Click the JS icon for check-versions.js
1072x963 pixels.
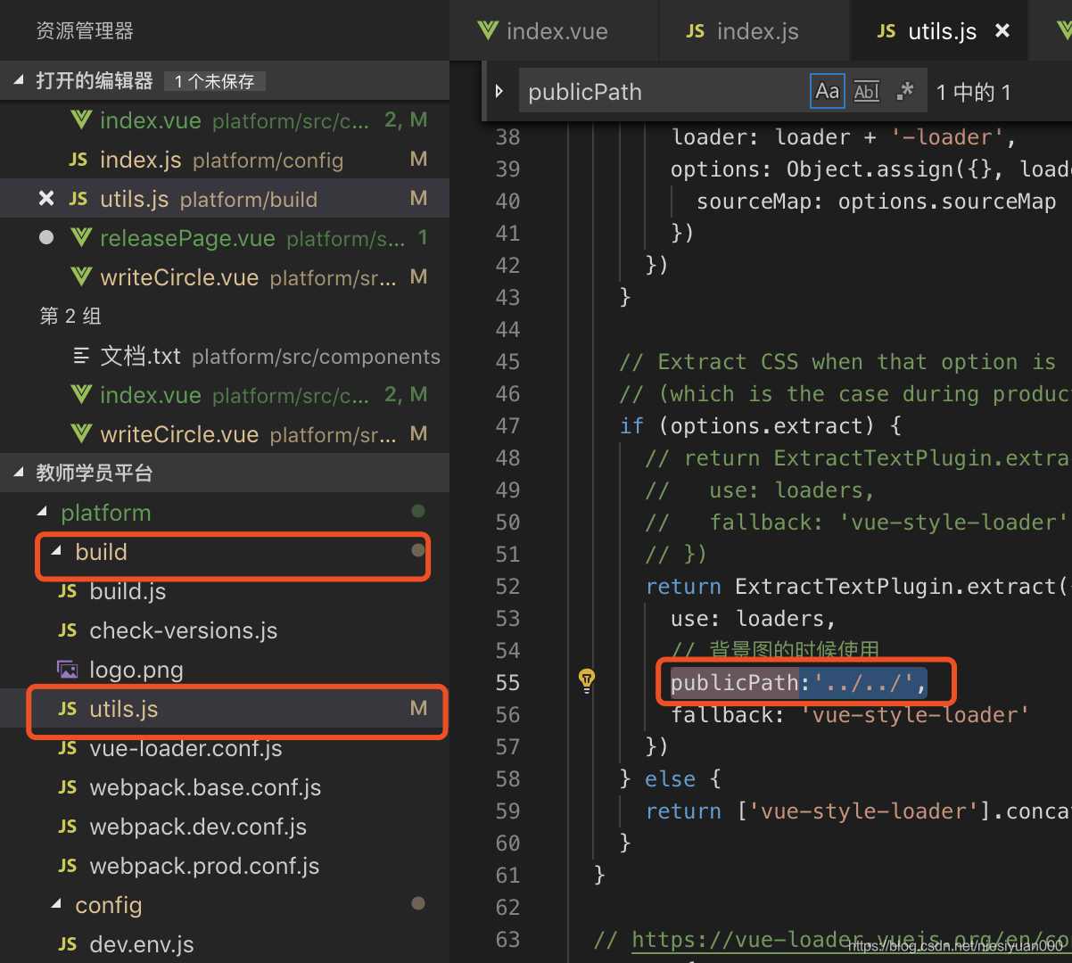point(67,630)
